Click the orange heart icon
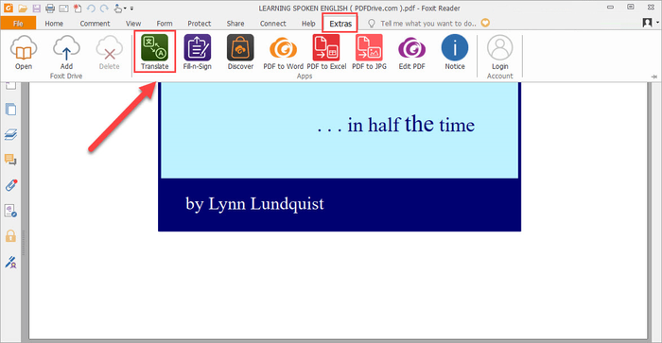Image resolution: width=662 pixels, height=343 pixels. [x=485, y=23]
